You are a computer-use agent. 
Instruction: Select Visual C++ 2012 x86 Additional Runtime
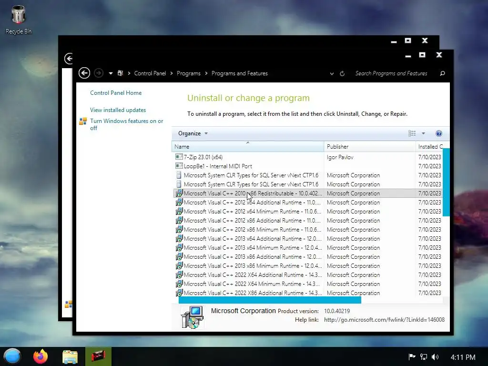307,220
